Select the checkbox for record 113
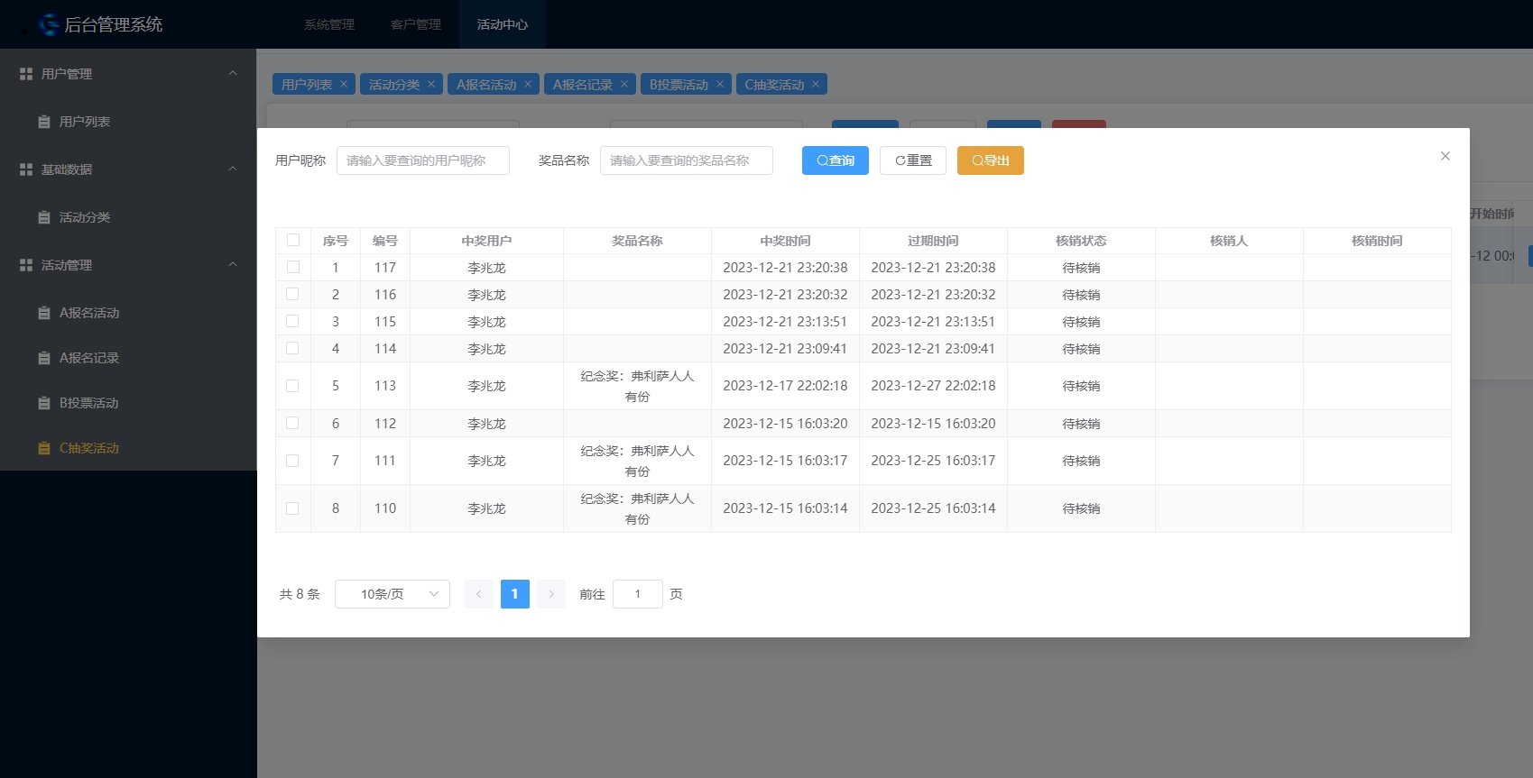Viewport: 1533px width, 778px height. [292, 386]
